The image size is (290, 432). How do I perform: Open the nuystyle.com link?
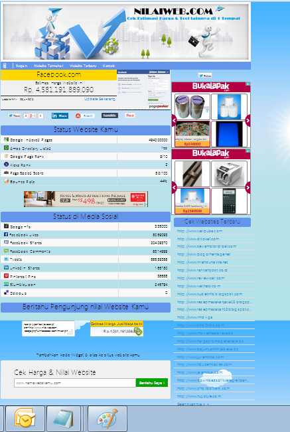point(199,396)
